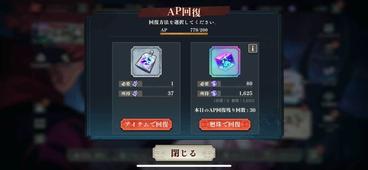Click the AP回復 title banner
The width and height of the screenshot is (368, 170).
184,12
